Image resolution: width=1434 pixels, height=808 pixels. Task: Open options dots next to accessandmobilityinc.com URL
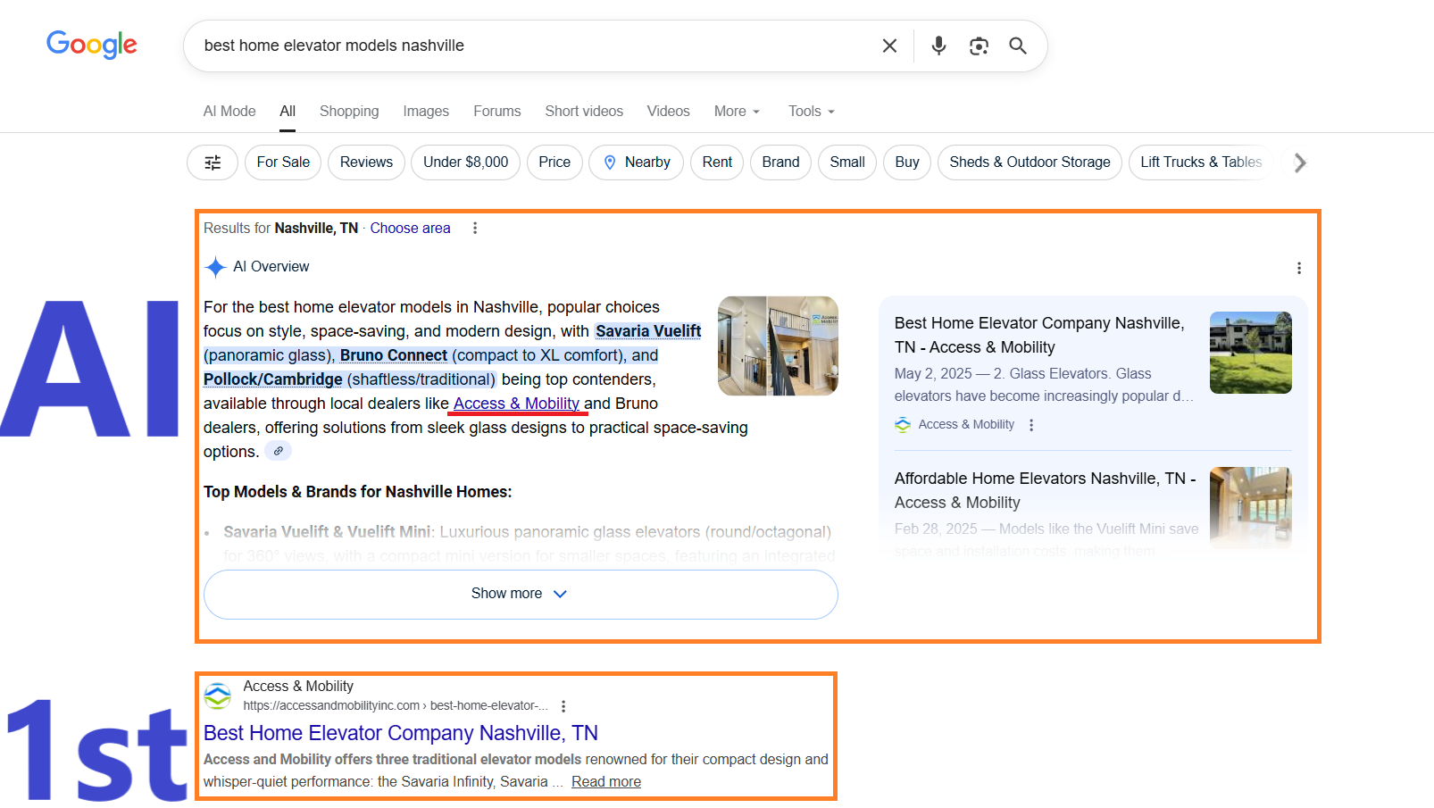click(x=563, y=706)
